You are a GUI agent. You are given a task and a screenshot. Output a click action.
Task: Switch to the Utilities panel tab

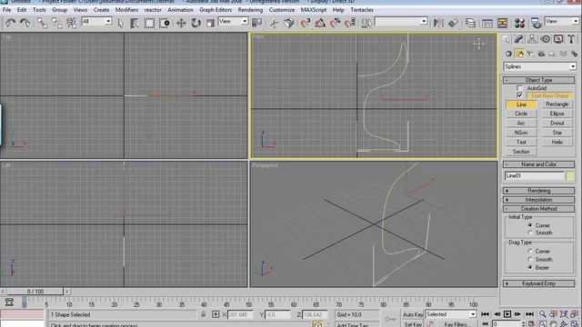click(571, 39)
